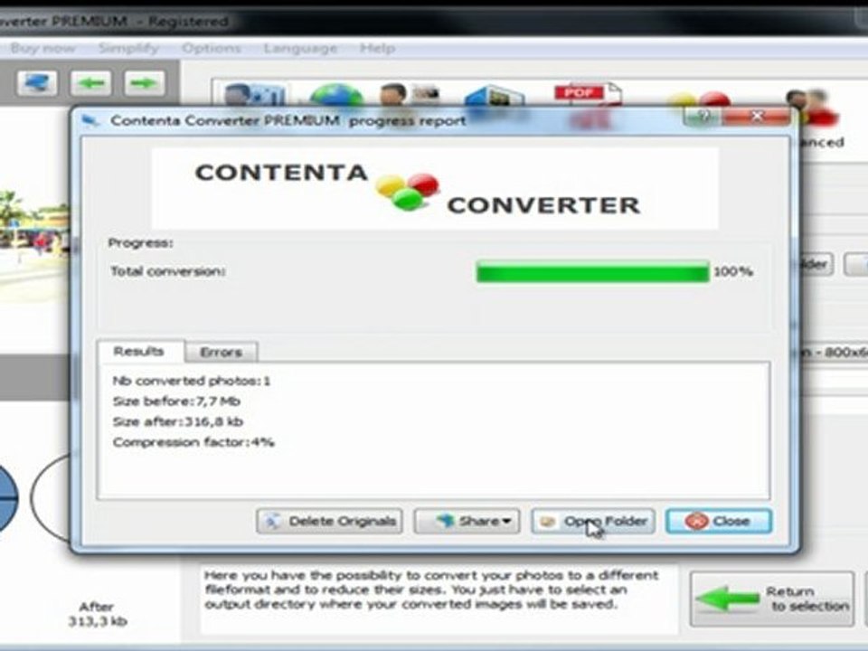Click the PDF icon in main window

587,94
